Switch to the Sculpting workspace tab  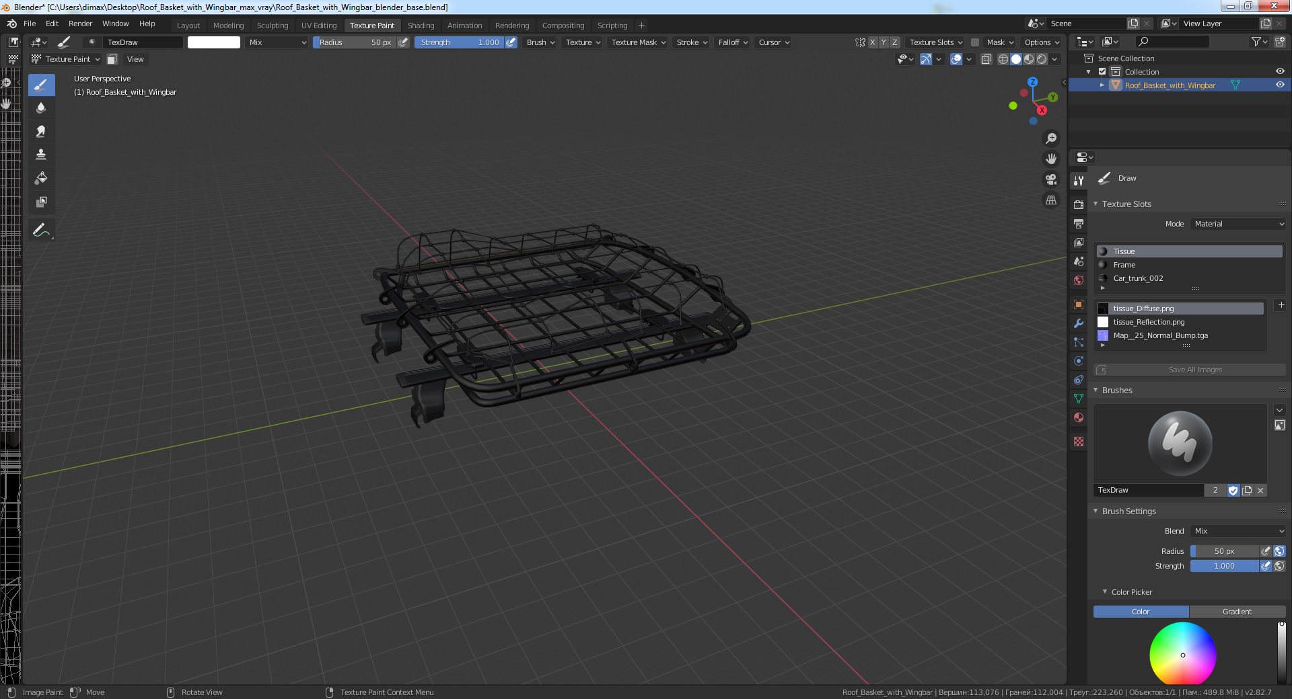pyautogui.click(x=273, y=25)
